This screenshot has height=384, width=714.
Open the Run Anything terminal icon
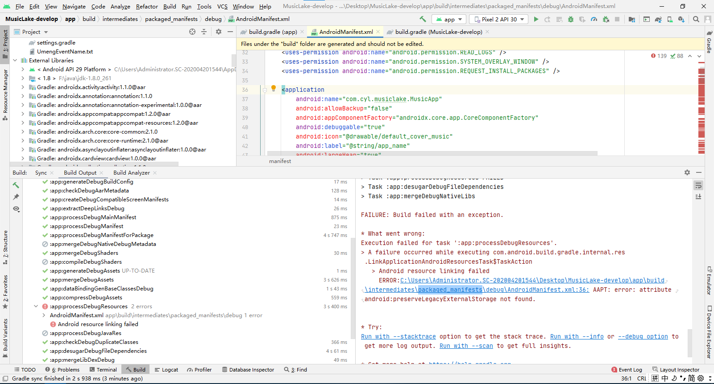tap(647, 19)
